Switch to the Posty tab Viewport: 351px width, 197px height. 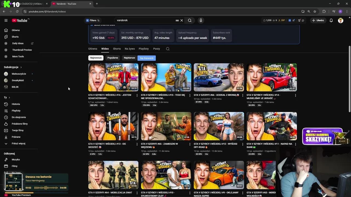tap(157, 49)
